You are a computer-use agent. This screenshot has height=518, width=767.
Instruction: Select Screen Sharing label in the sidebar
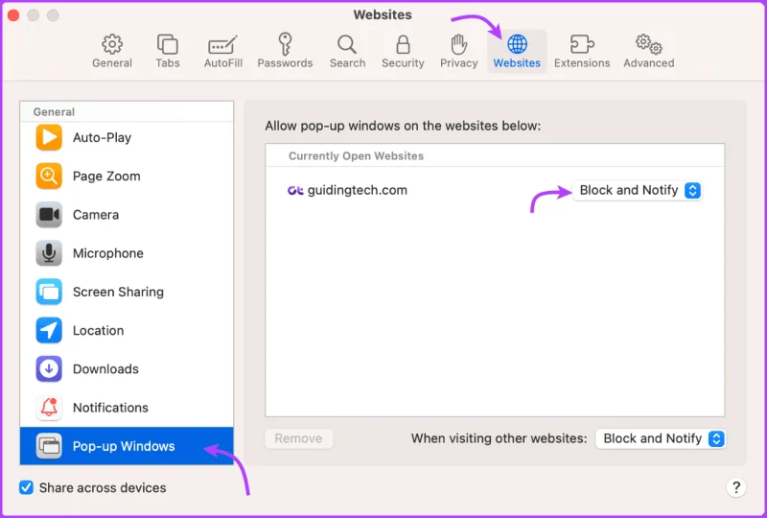click(118, 292)
